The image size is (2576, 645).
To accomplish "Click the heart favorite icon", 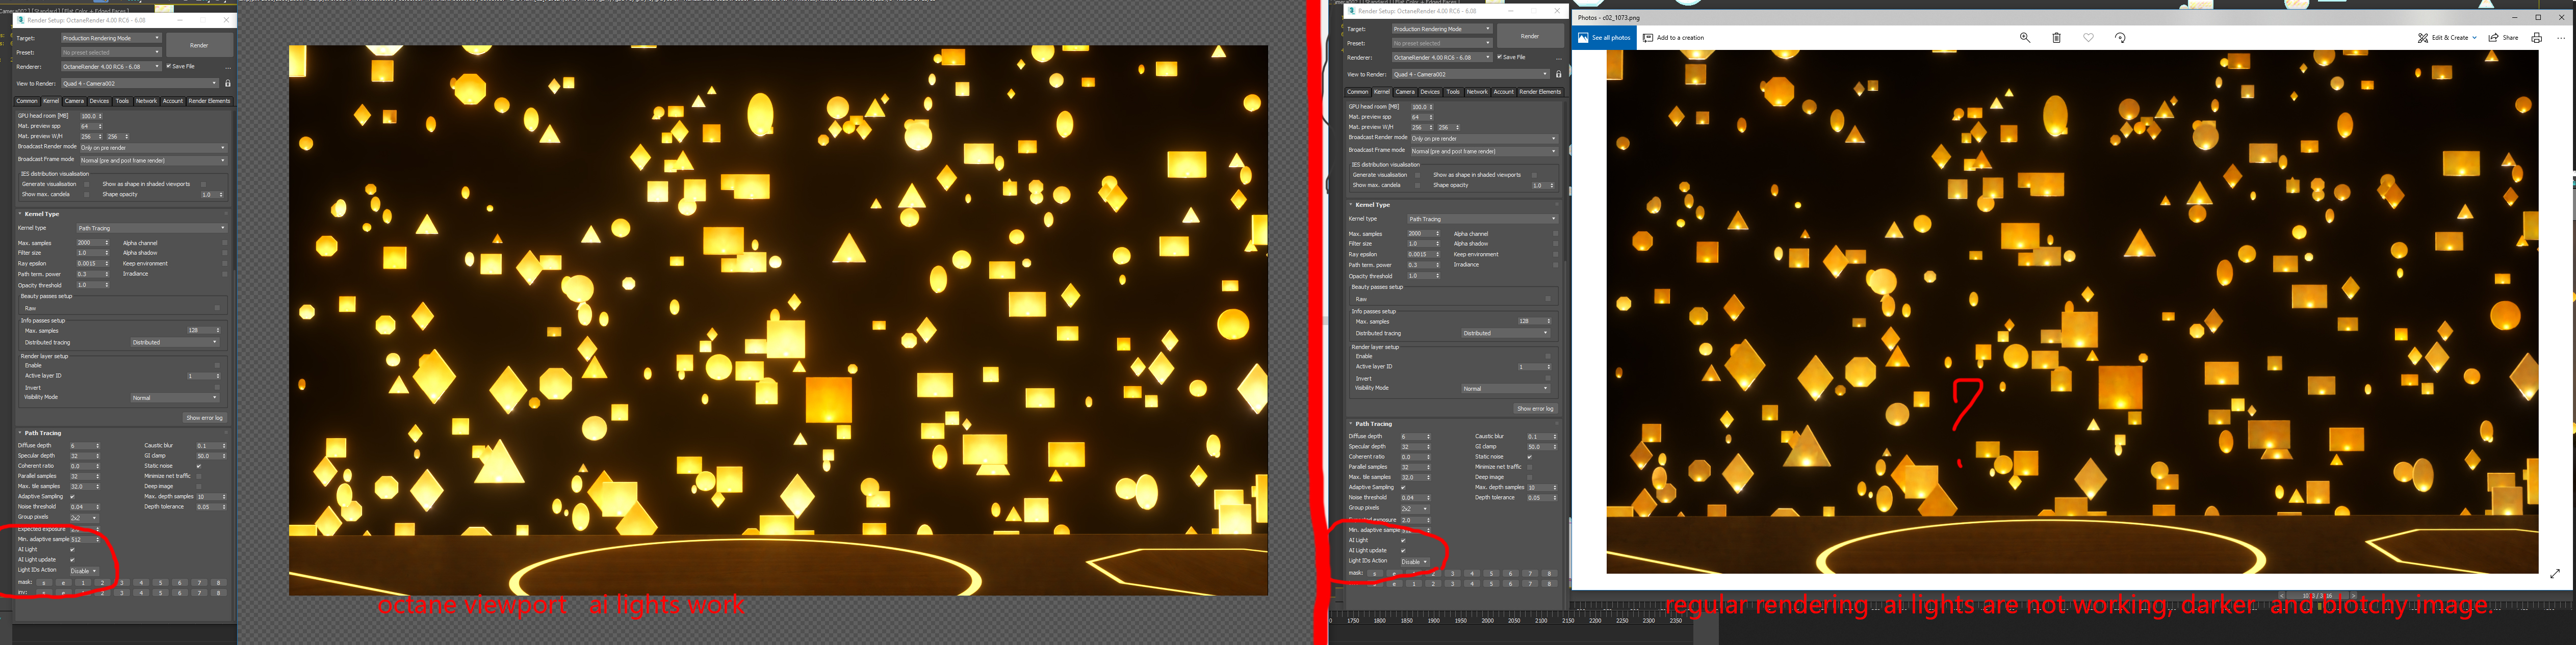I will click(2088, 38).
